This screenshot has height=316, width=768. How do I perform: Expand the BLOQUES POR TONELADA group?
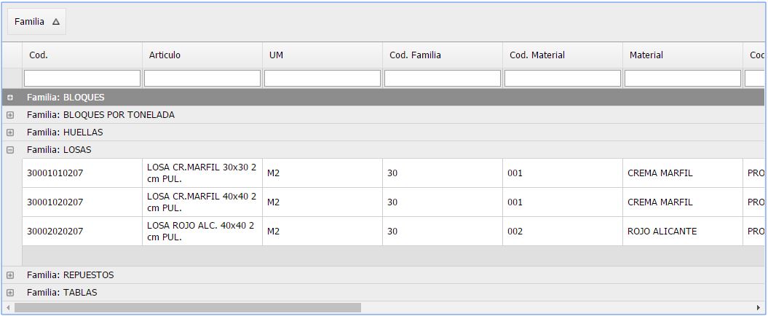coord(9,115)
